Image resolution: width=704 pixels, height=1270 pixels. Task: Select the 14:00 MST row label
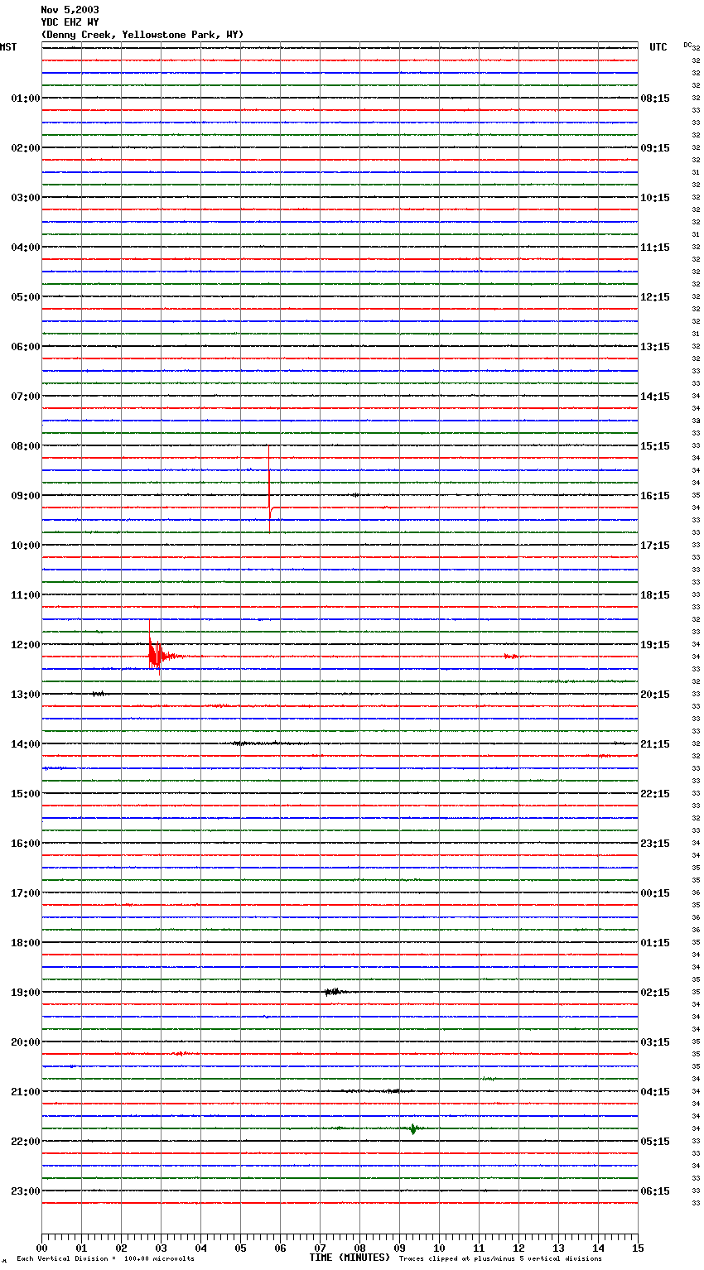[26, 744]
